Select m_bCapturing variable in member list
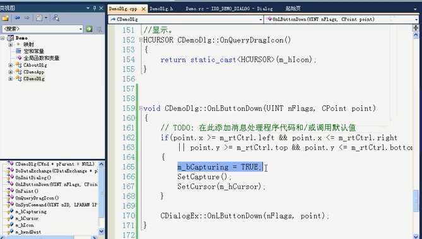Screen dimensions: 422x239 coord(31,211)
